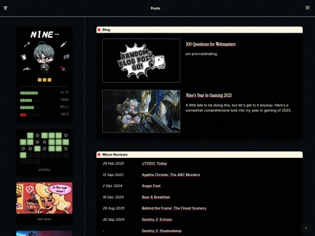Image resolution: width=315 pixels, height=236 pixels.
Task: Click the 12 Sep 2022 date
Action: click(x=113, y=175)
